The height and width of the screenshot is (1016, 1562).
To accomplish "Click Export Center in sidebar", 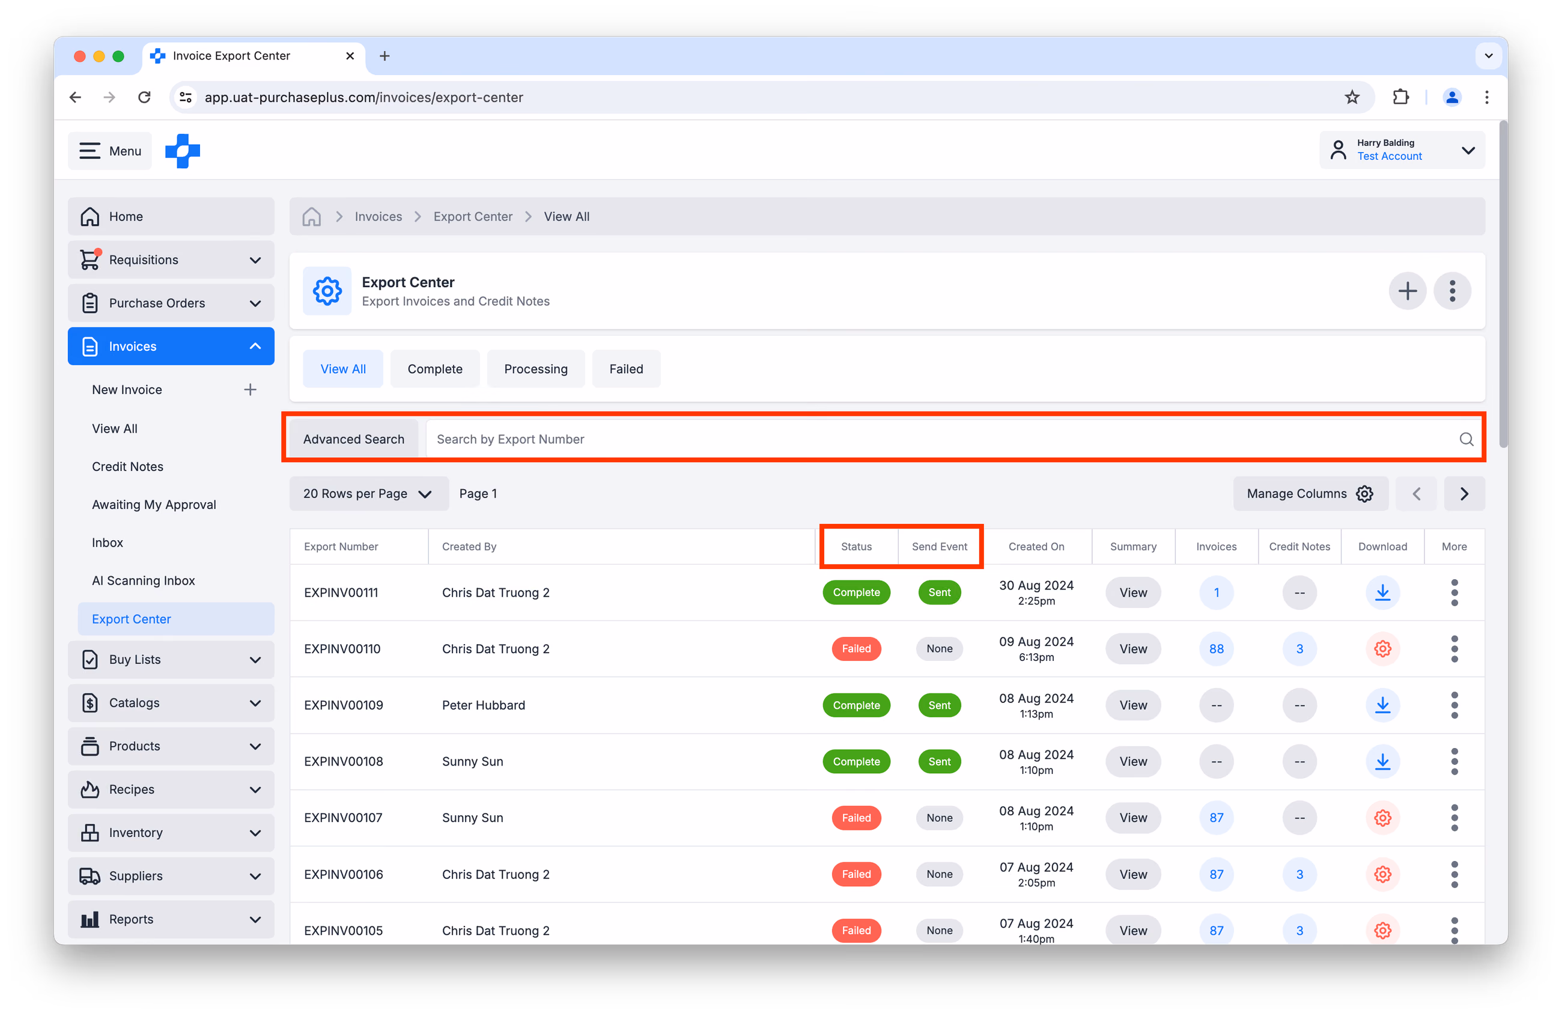I will click(x=176, y=619).
